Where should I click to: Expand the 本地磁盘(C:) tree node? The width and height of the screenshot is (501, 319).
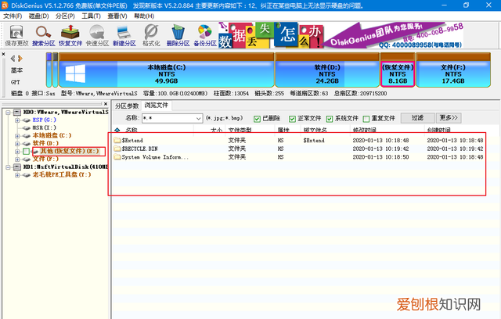click(x=17, y=136)
